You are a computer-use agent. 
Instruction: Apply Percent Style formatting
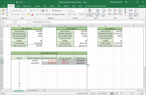74,14
